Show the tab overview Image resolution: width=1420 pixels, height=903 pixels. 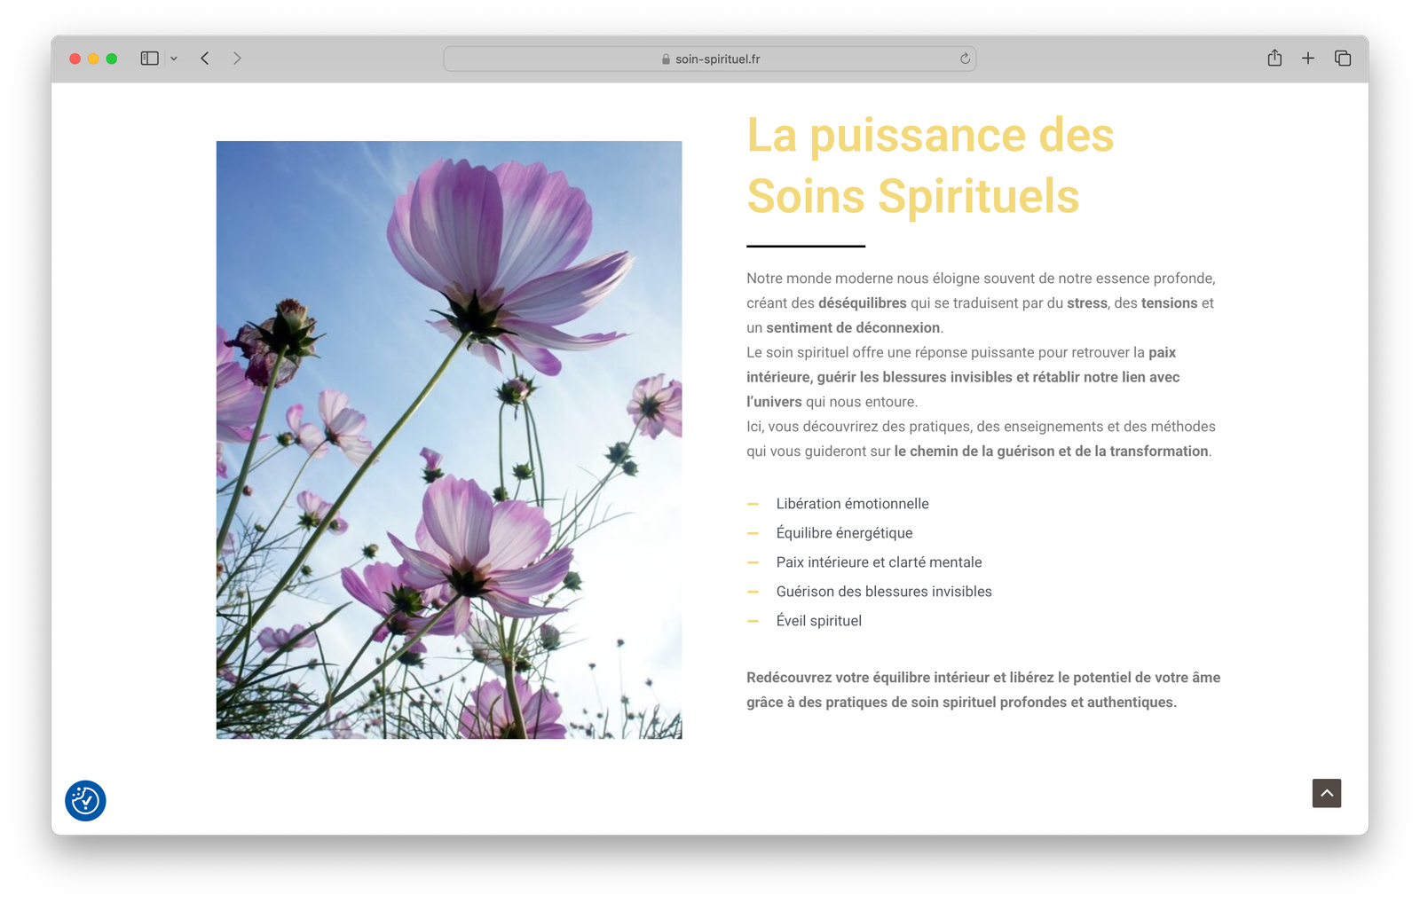[1343, 59]
